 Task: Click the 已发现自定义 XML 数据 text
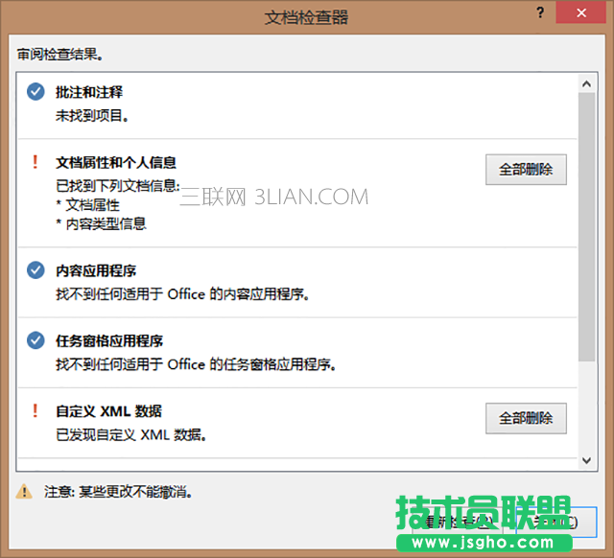point(131,434)
